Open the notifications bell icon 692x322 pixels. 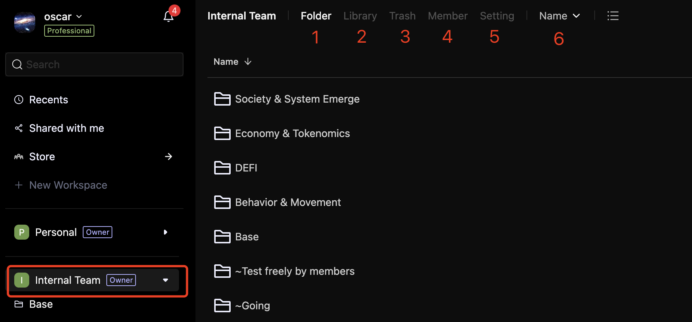[169, 16]
